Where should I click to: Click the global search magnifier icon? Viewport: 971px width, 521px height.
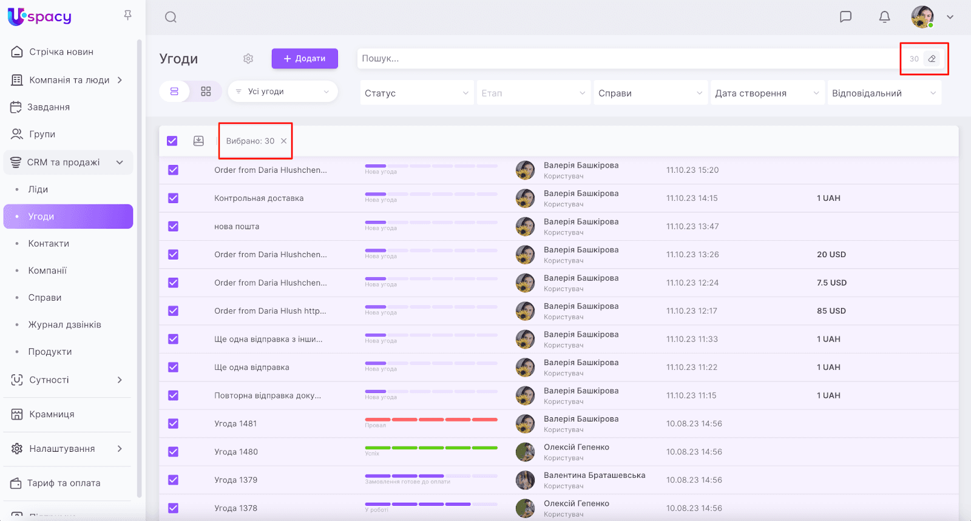click(171, 17)
